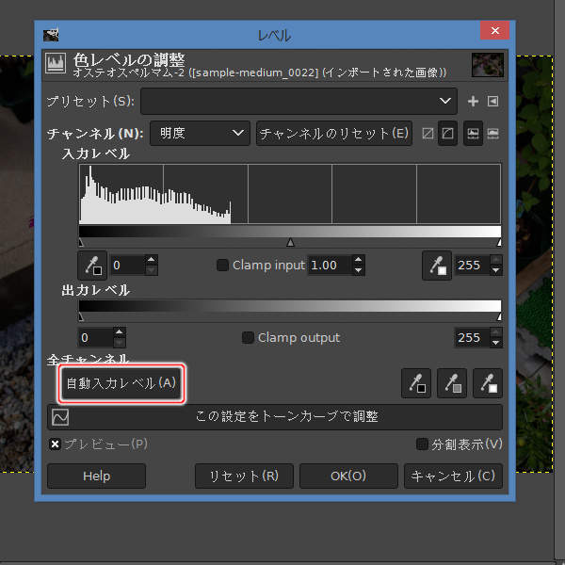Pick gray point for all channels
565x565 pixels.
(x=452, y=383)
